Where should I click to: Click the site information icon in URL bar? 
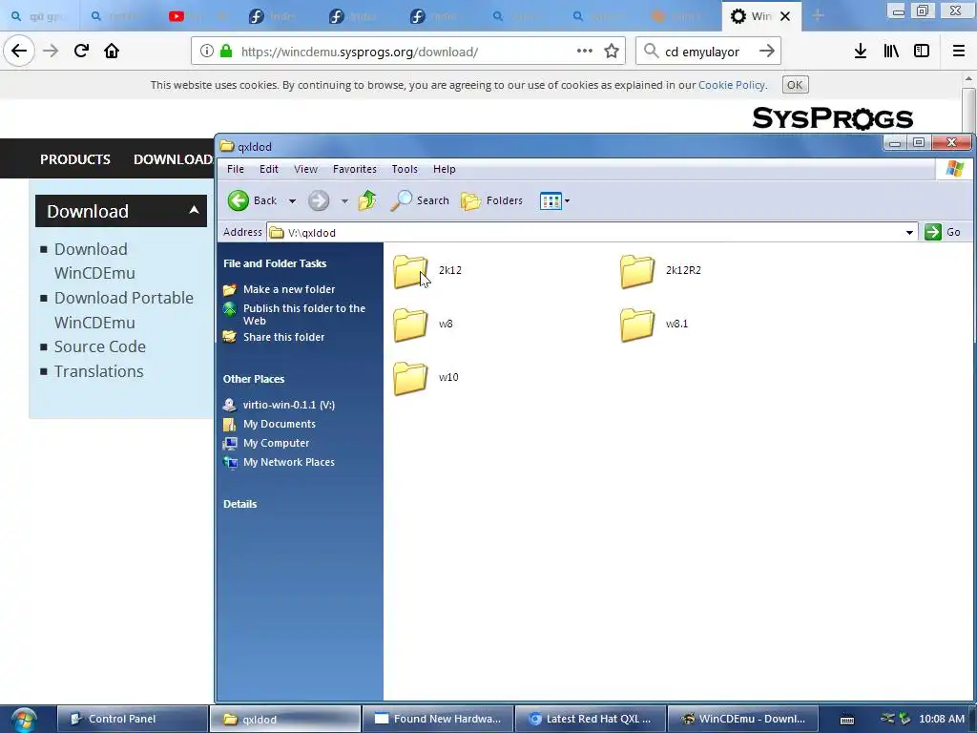(207, 52)
